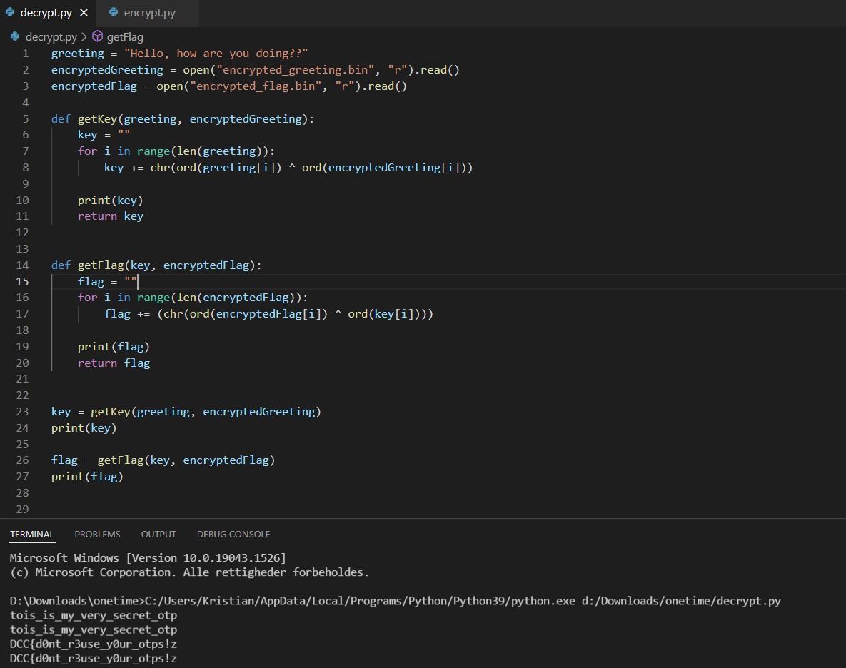Click the python.exe command line in terminal
The width and height of the screenshot is (846, 668).
coord(396,601)
